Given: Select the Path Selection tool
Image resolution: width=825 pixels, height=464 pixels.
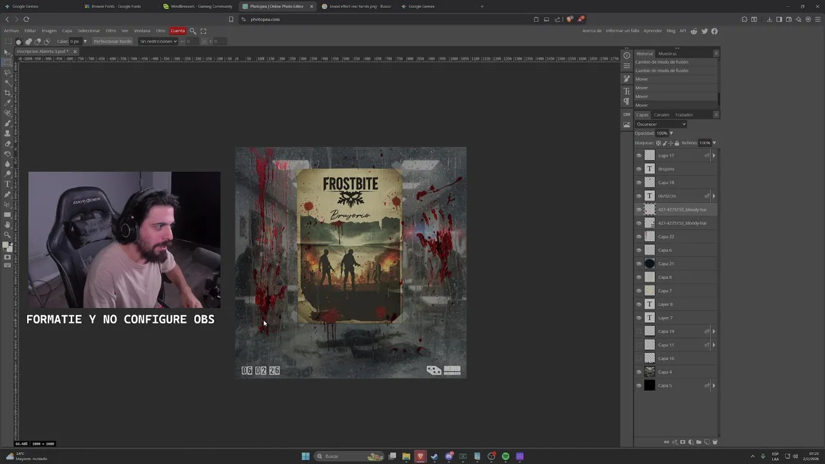Looking at the screenshot, I should click(x=8, y=204).
